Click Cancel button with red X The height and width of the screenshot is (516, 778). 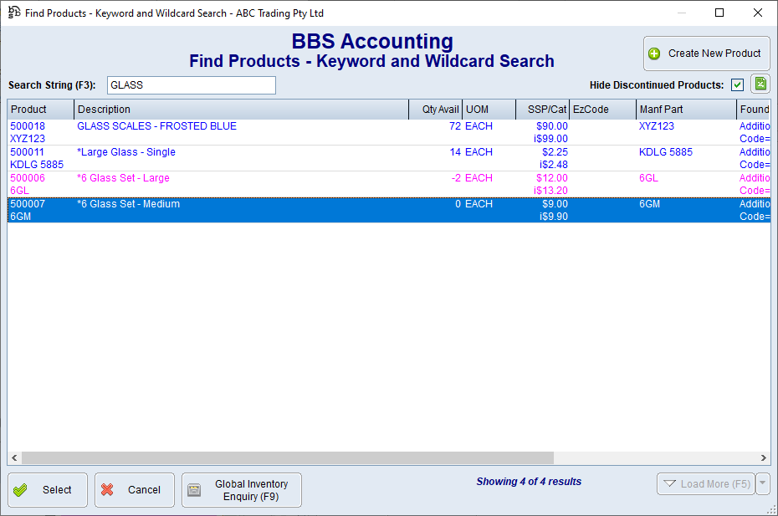(134, 490)
